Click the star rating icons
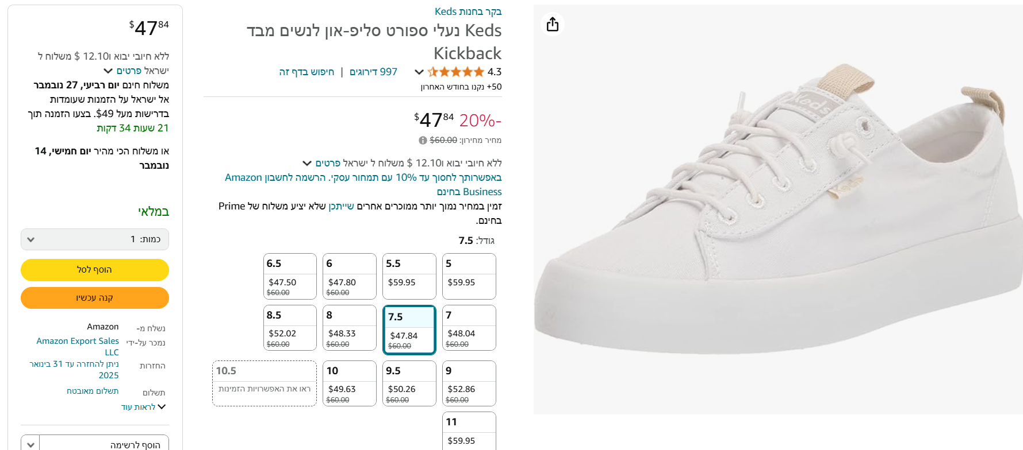The width and height of the screenshot is (1023, 450). (455, 72)
